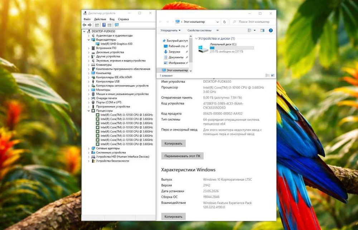This screenshot has height=230, width=358.
Task: Collapse the Видеоадаптеры node
Action: 89,40
